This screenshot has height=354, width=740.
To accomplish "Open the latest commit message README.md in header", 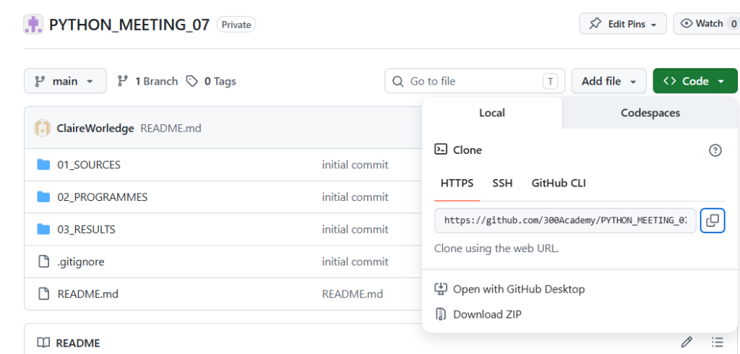I will point(171,129).
